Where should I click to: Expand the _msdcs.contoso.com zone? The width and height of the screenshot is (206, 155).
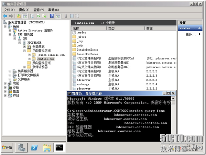coord(29,55)
